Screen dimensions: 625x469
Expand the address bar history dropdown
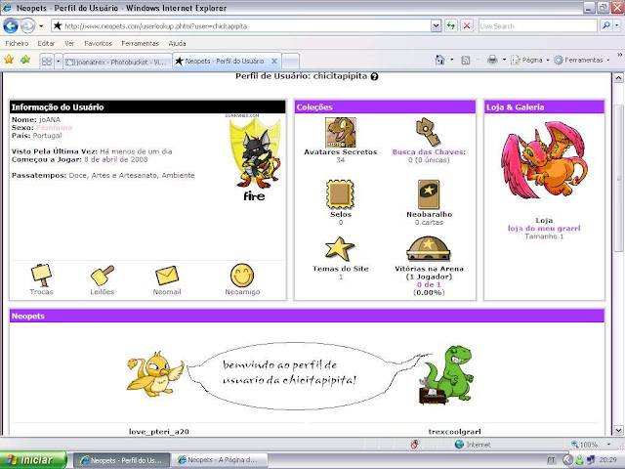pyautogui.click(x=437, y=26)
